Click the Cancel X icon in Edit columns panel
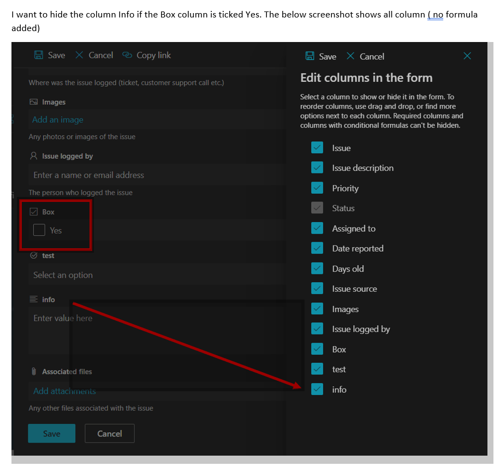The image size is (500, 472). coord(350,56)
